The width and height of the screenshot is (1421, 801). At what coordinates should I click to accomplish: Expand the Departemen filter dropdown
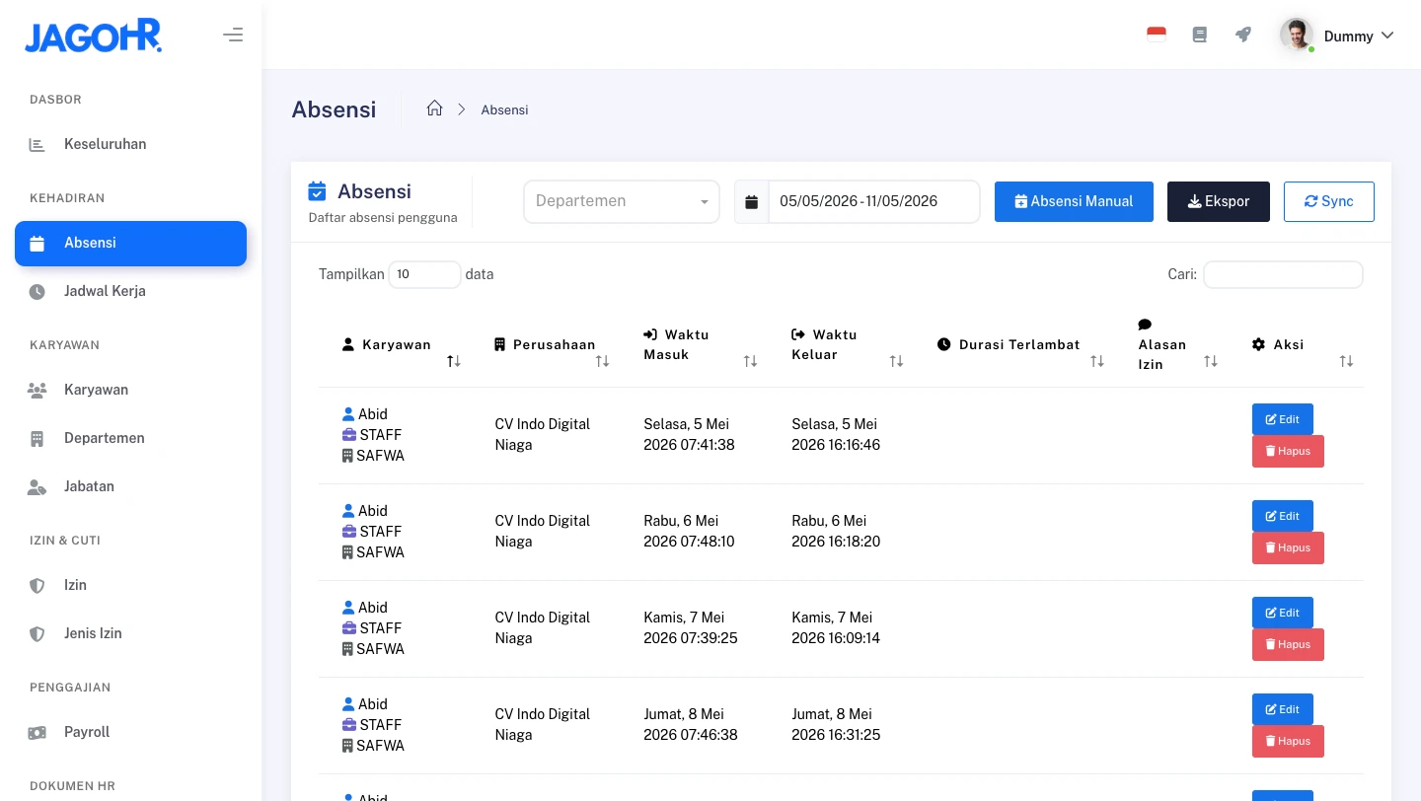coord(622,201)
